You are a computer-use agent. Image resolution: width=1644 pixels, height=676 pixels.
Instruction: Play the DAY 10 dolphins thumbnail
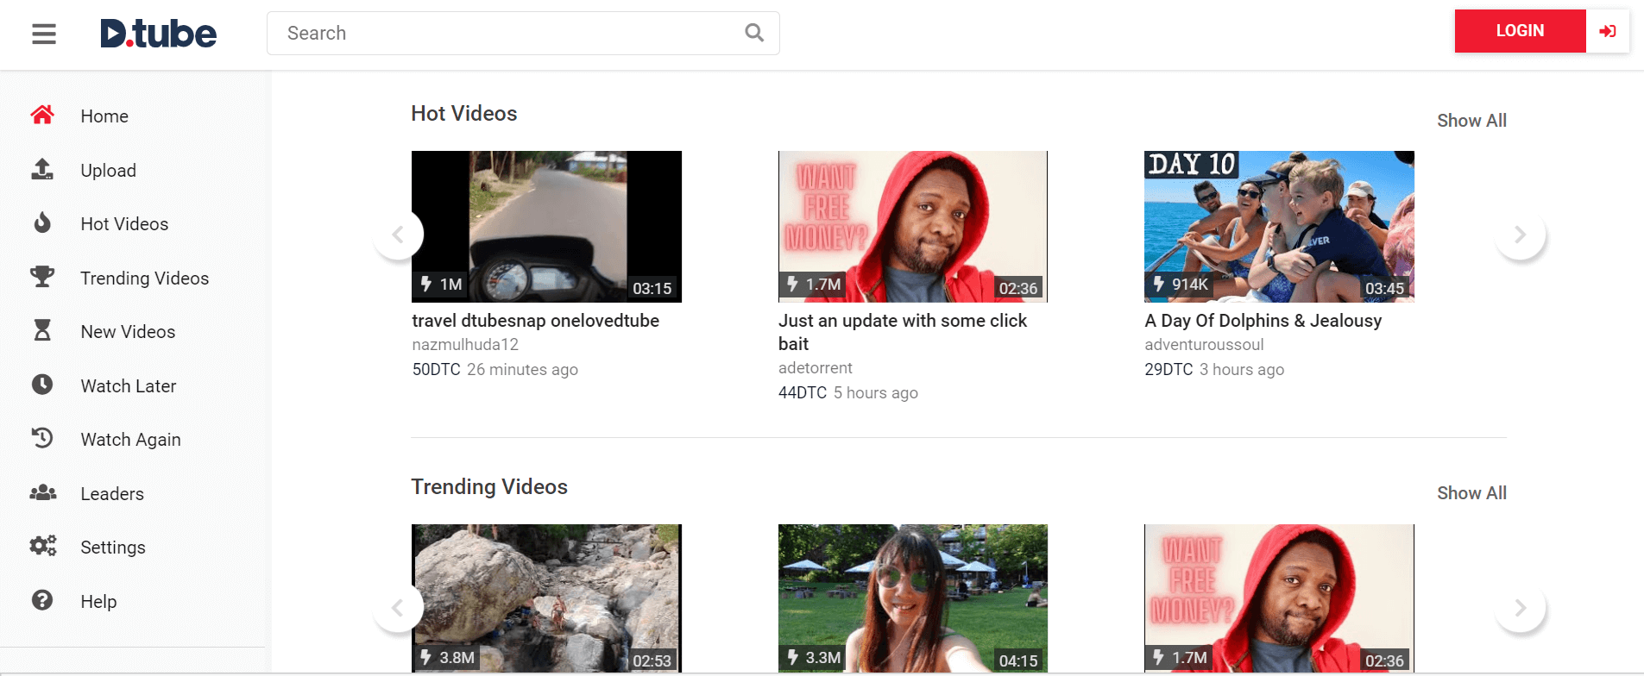point(1279,227)
